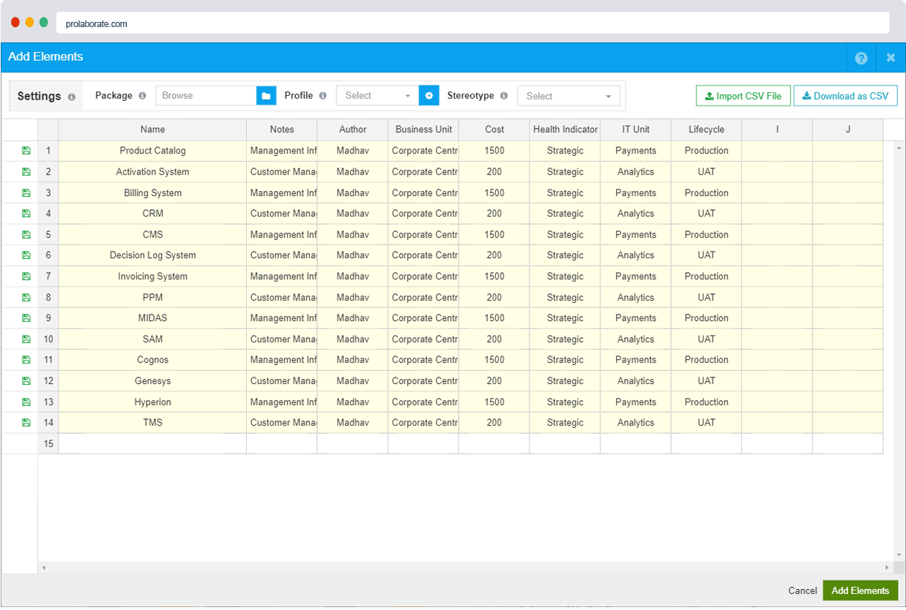The height and width of the screenshot is (610, 906).
Task: Click the Notes cell for Cognos
Action: (282, 360)
